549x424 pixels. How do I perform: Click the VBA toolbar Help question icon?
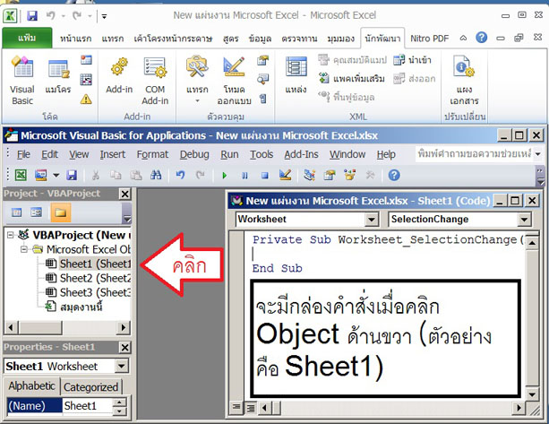pos(393,175)
